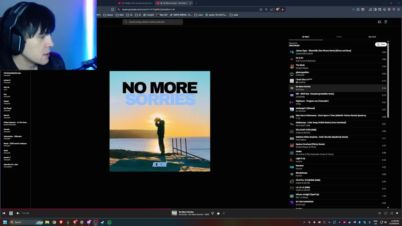Select archangel 2 (Slowed) in queue
Screen dimensions: 402x226
pyautogui.click(x=338, y=110)
